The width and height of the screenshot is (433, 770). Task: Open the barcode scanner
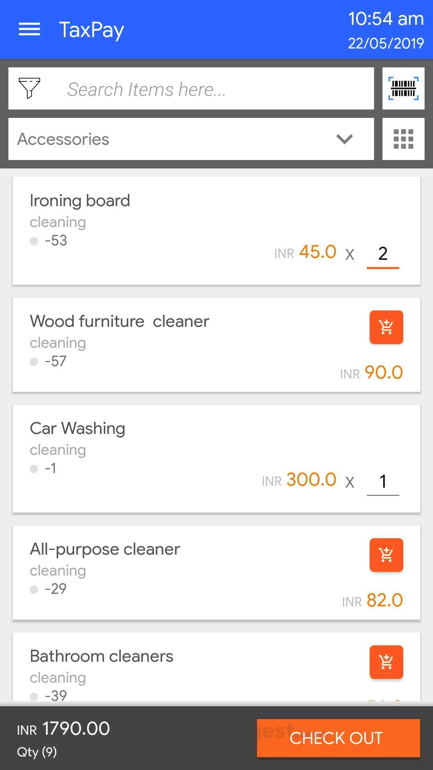(403, 88)
